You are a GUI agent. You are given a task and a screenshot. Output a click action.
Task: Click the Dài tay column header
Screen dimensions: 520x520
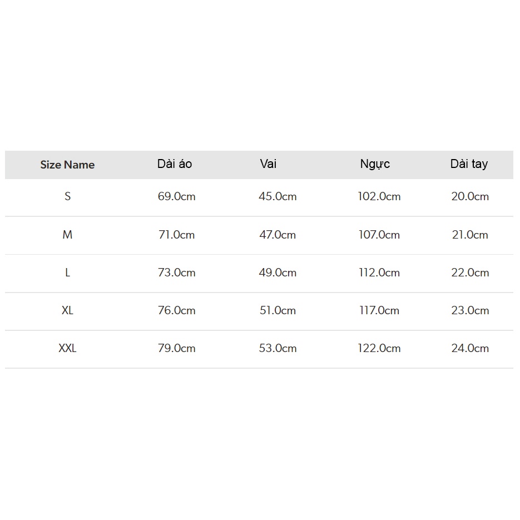coord(469,164)
